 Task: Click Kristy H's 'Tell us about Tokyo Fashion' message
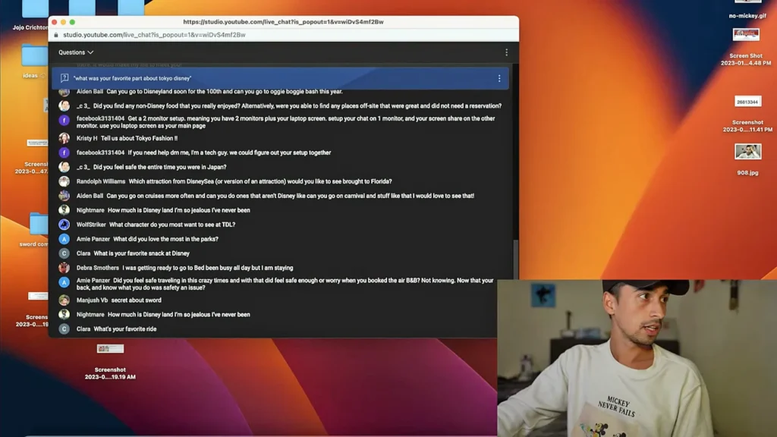pos(139,138)
